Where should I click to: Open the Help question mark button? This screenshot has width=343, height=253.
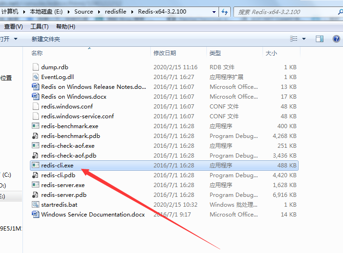click(x=336, y=39)
